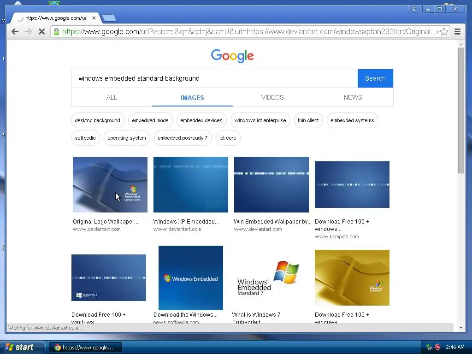Click 'Download the Windows...' result title
This screenshot has height=354, width=472.
[x=185, y=314]
